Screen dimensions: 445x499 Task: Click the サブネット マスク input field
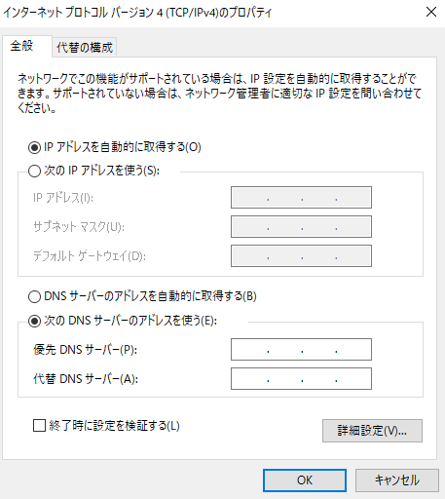(x=301, y=227)
